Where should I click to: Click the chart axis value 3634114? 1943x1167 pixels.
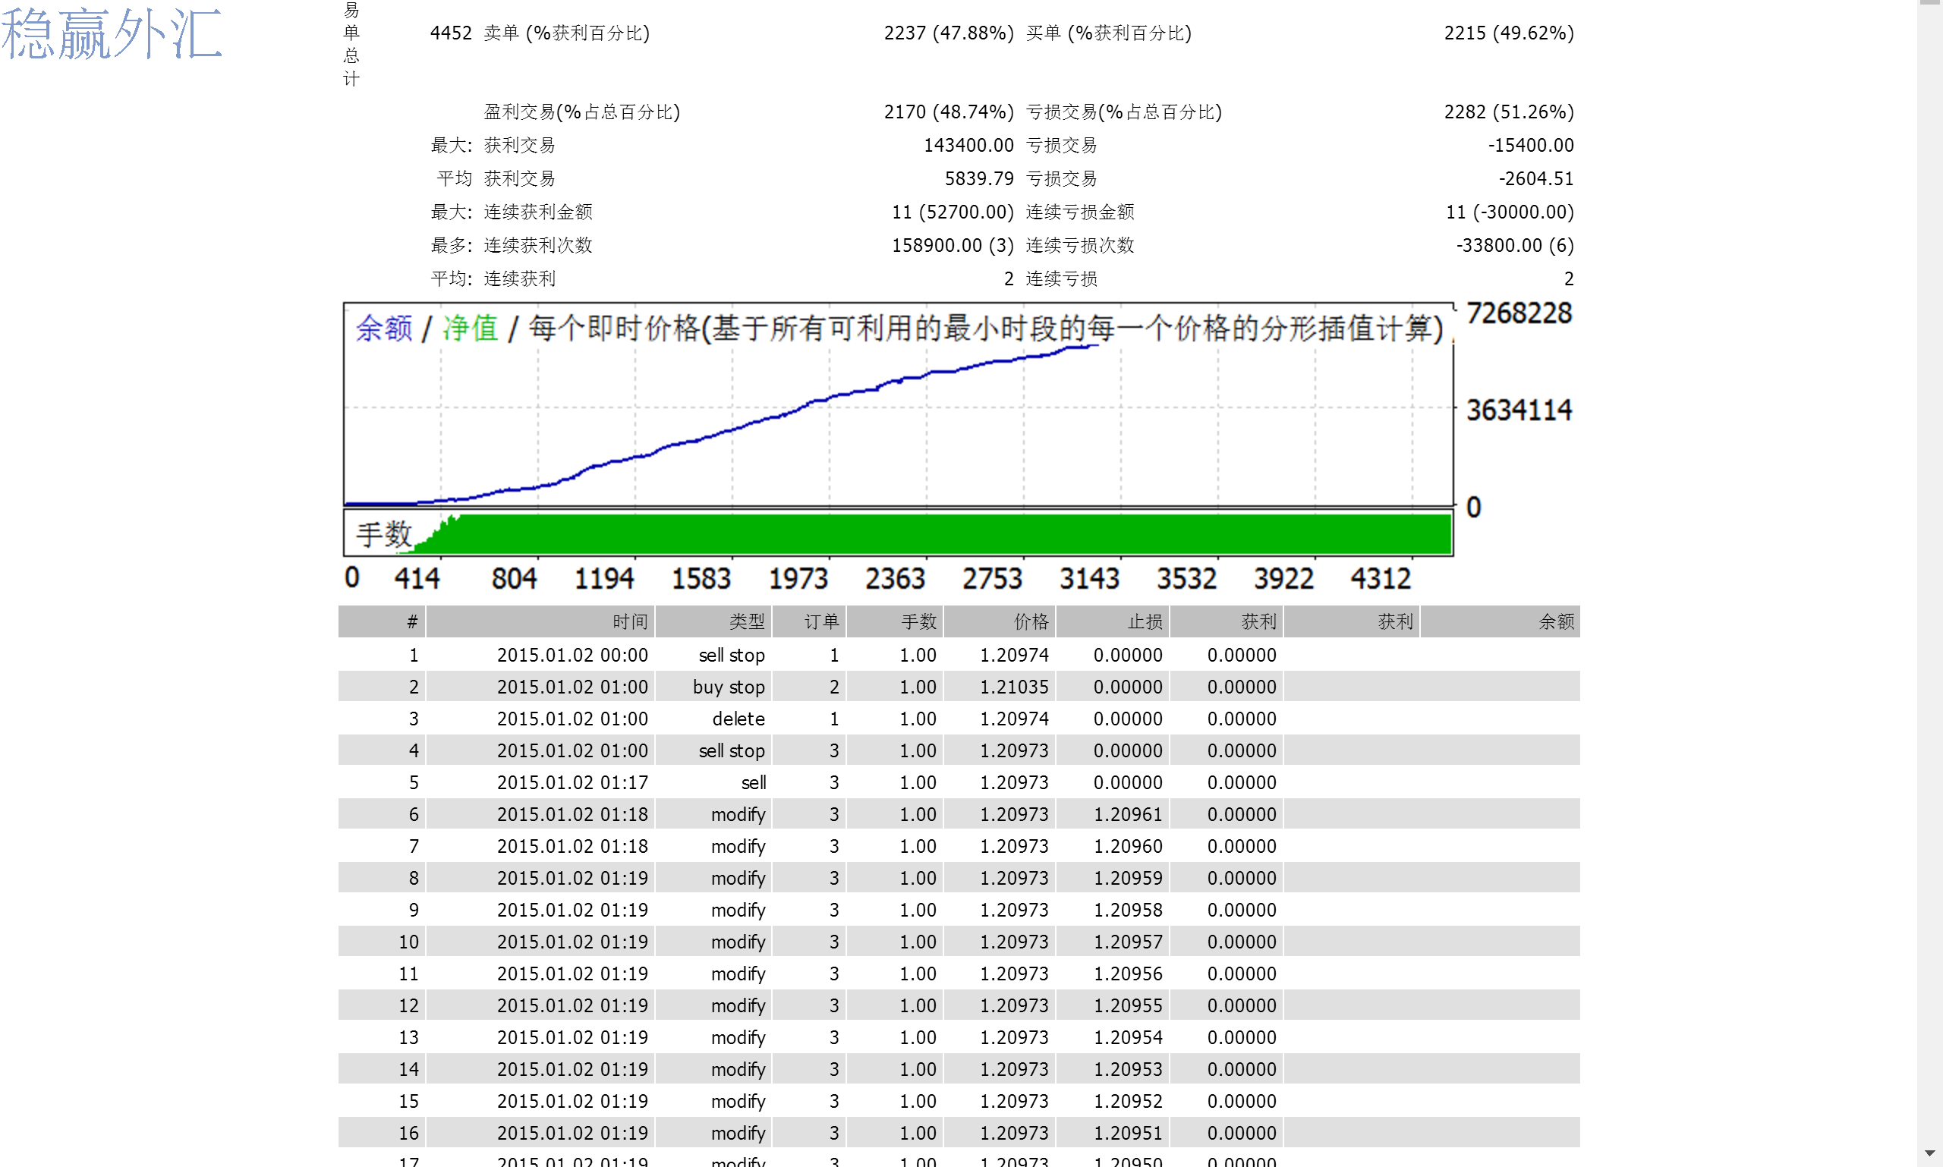tap(1518, 410)
